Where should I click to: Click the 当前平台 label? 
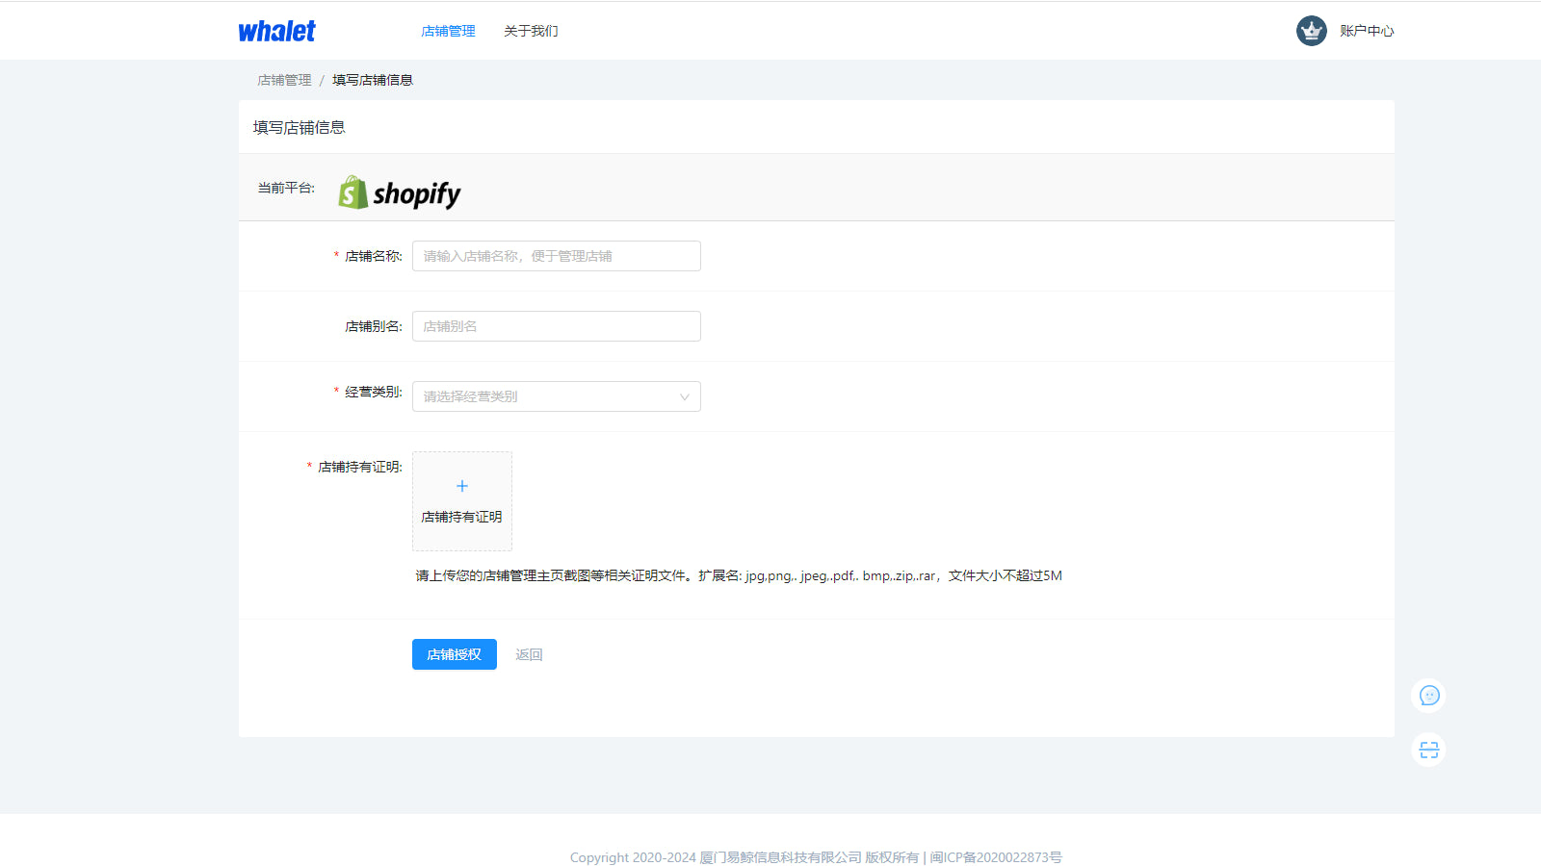click(286, 188)
